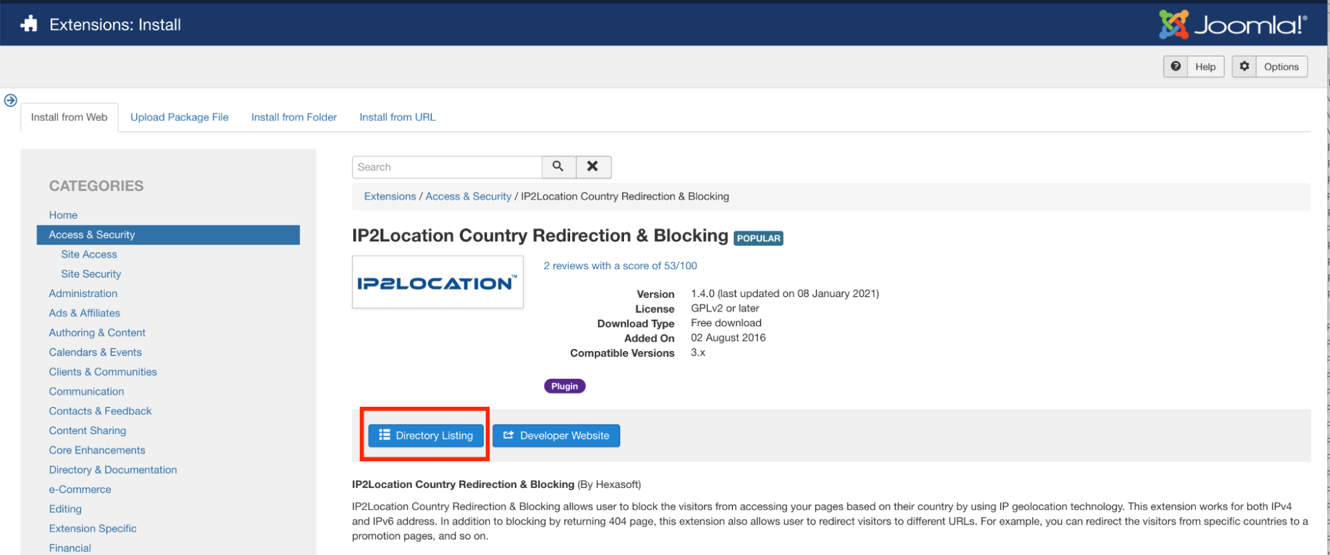Open Ads & Affiliates category

(84, 313)
